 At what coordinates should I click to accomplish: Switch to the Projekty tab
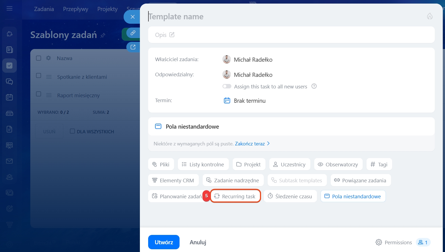(107, 9)
